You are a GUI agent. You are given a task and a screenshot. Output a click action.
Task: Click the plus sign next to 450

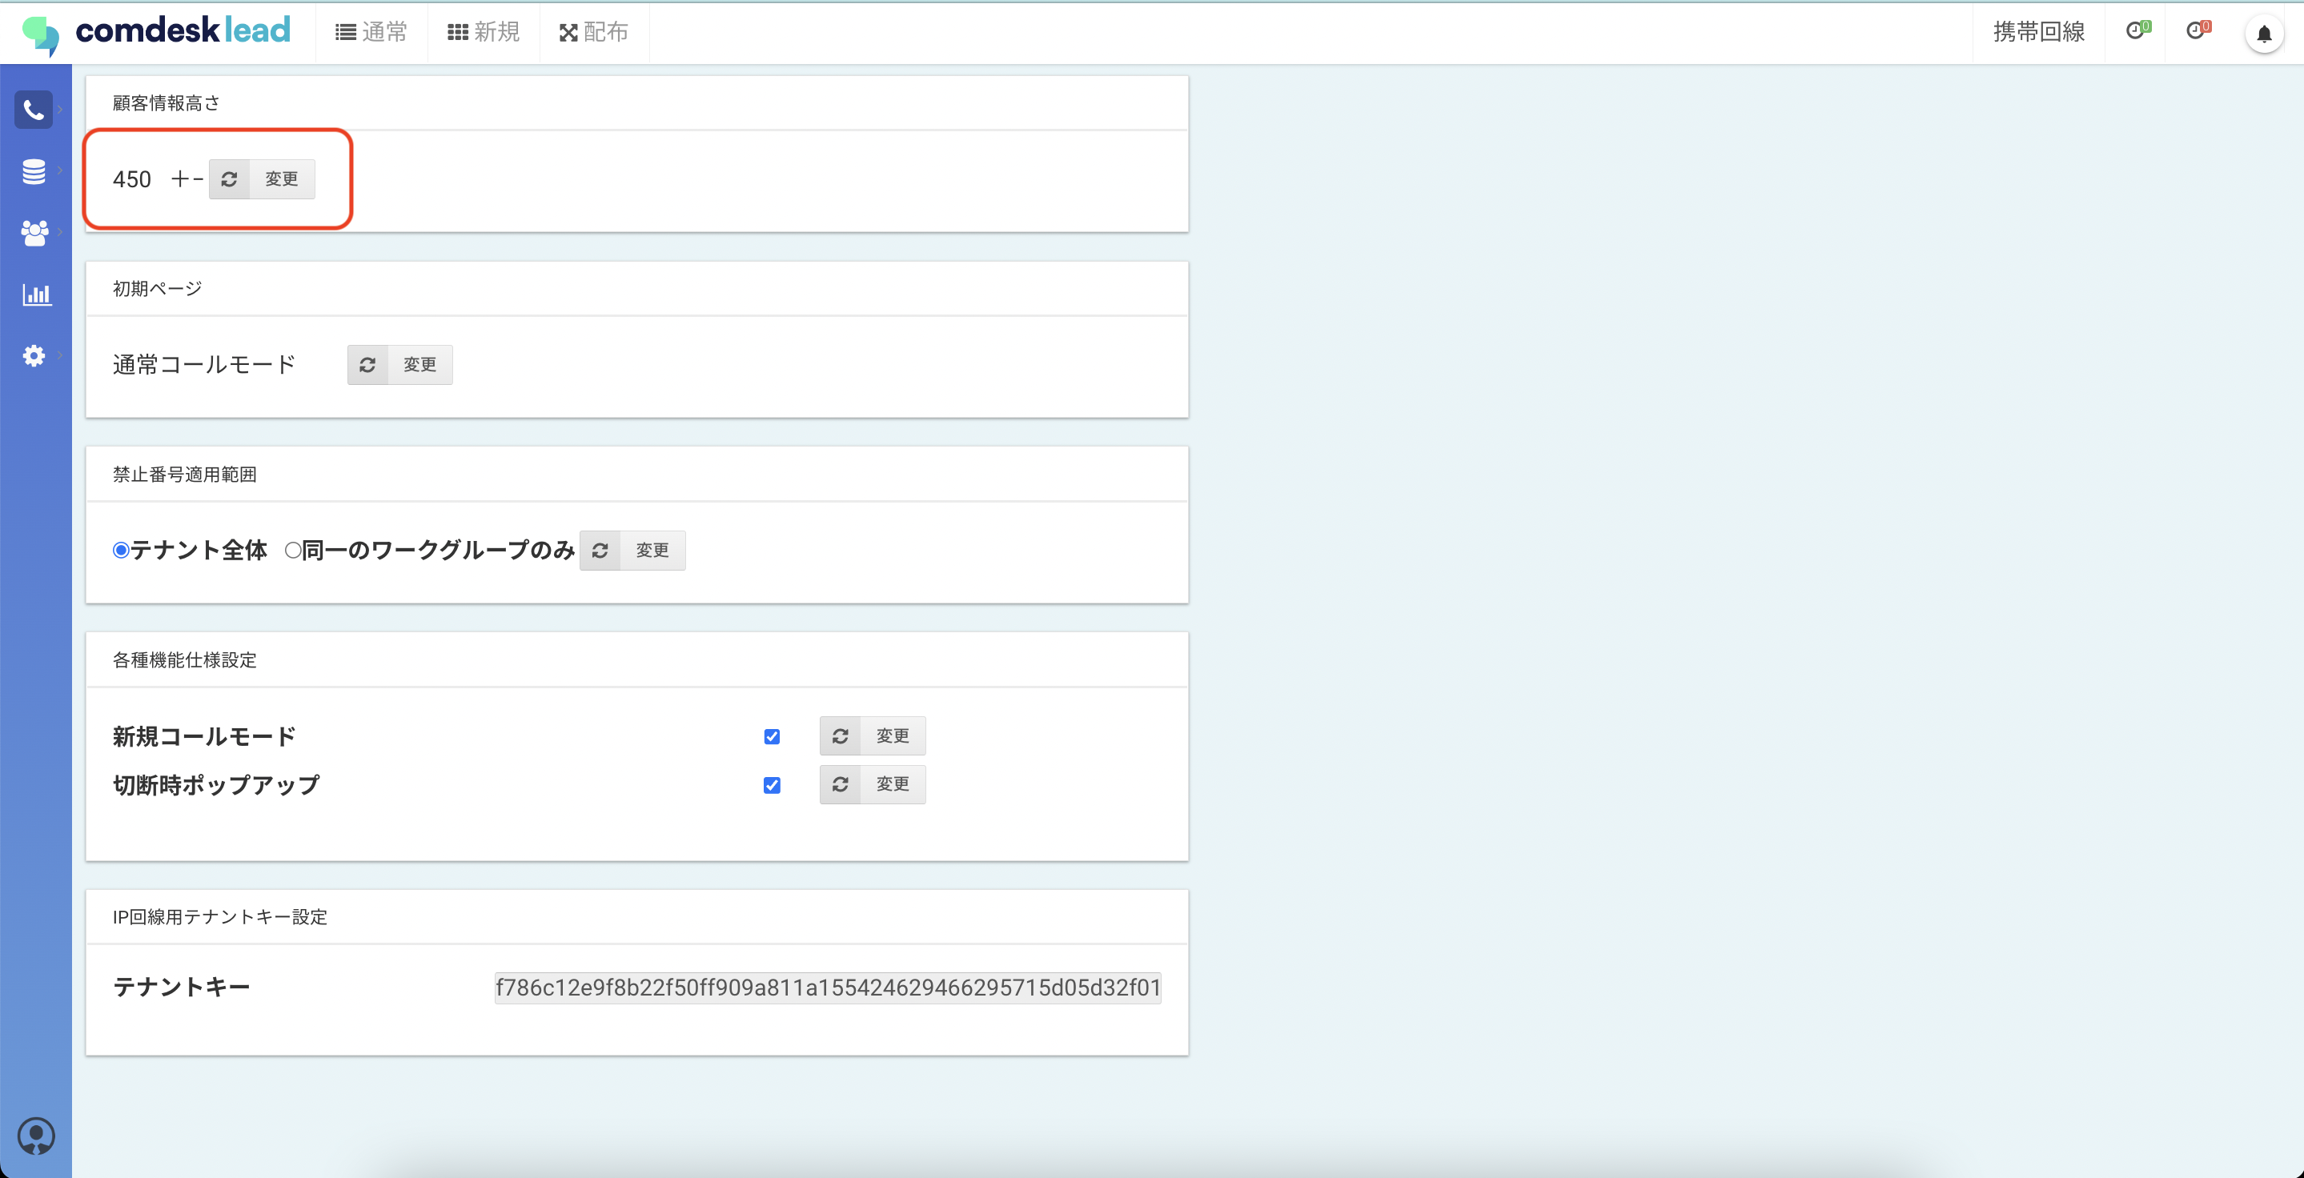(180, 179)
